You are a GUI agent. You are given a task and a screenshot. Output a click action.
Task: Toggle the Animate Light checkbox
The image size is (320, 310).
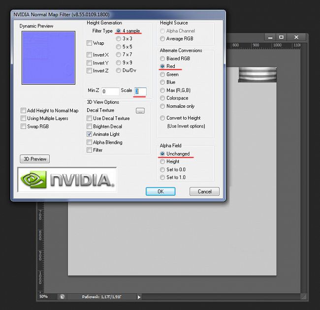pos(90,134)
